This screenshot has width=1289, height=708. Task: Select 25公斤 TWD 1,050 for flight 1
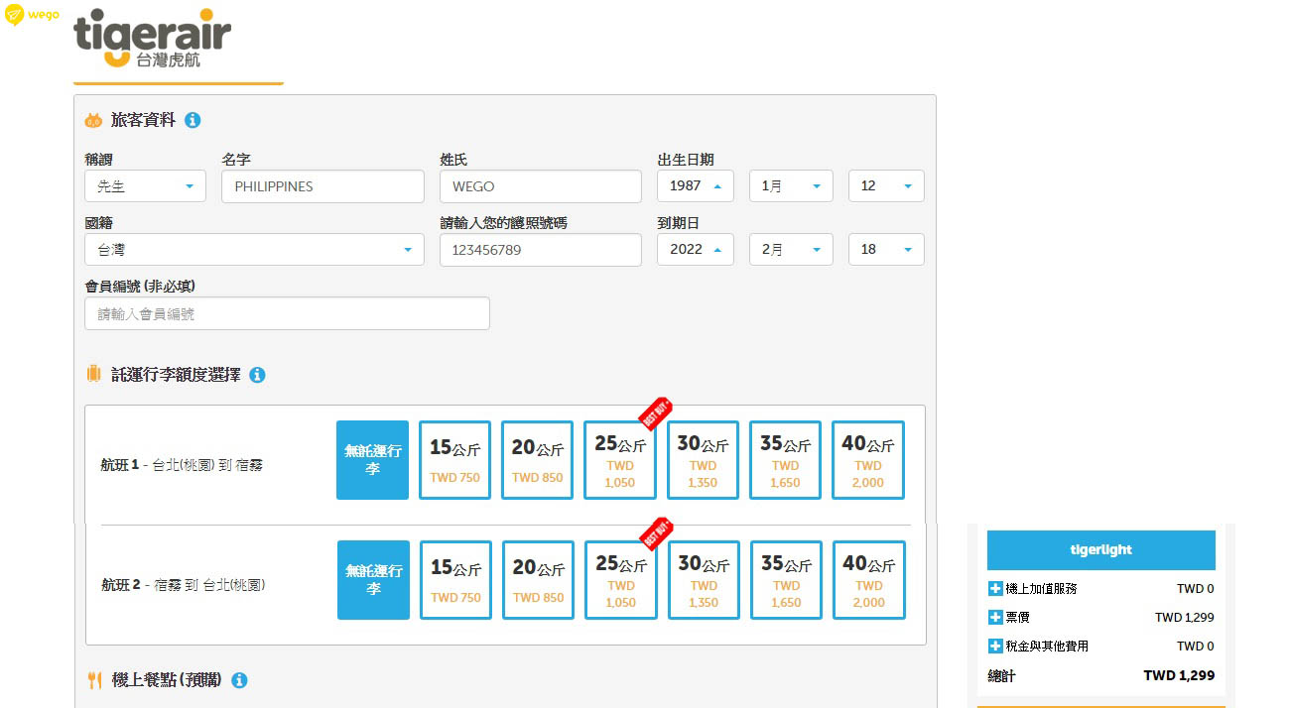point(620,460)
